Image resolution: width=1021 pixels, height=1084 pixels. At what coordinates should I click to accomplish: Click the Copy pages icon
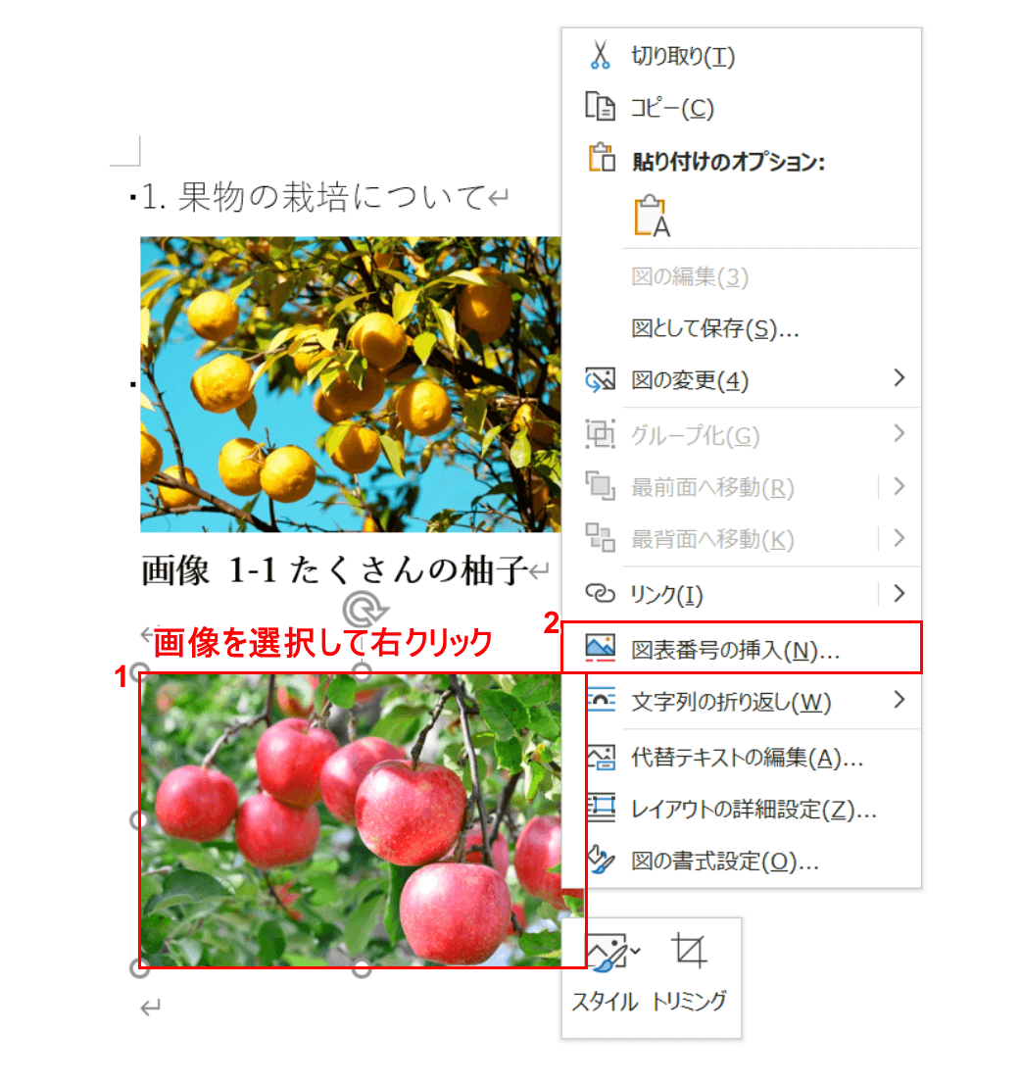click(x=600, y=107)
